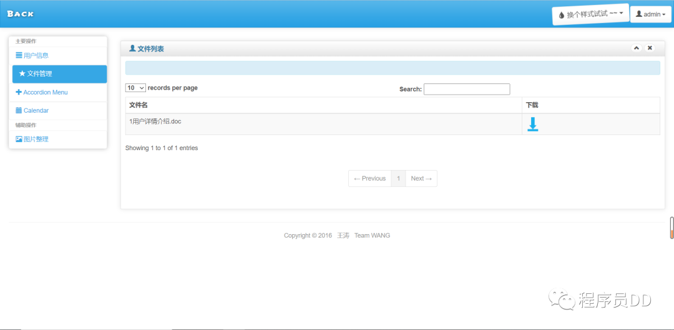Click the Search input field
This screenshot has height=330, width=674.
(x=467, y=89)
